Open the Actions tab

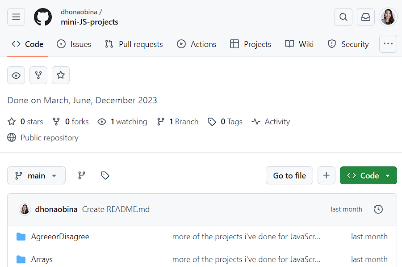tap(197, 44)
